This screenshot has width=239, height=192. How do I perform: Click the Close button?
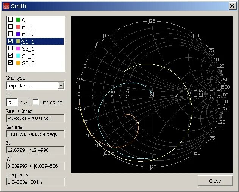click(215, 181)
